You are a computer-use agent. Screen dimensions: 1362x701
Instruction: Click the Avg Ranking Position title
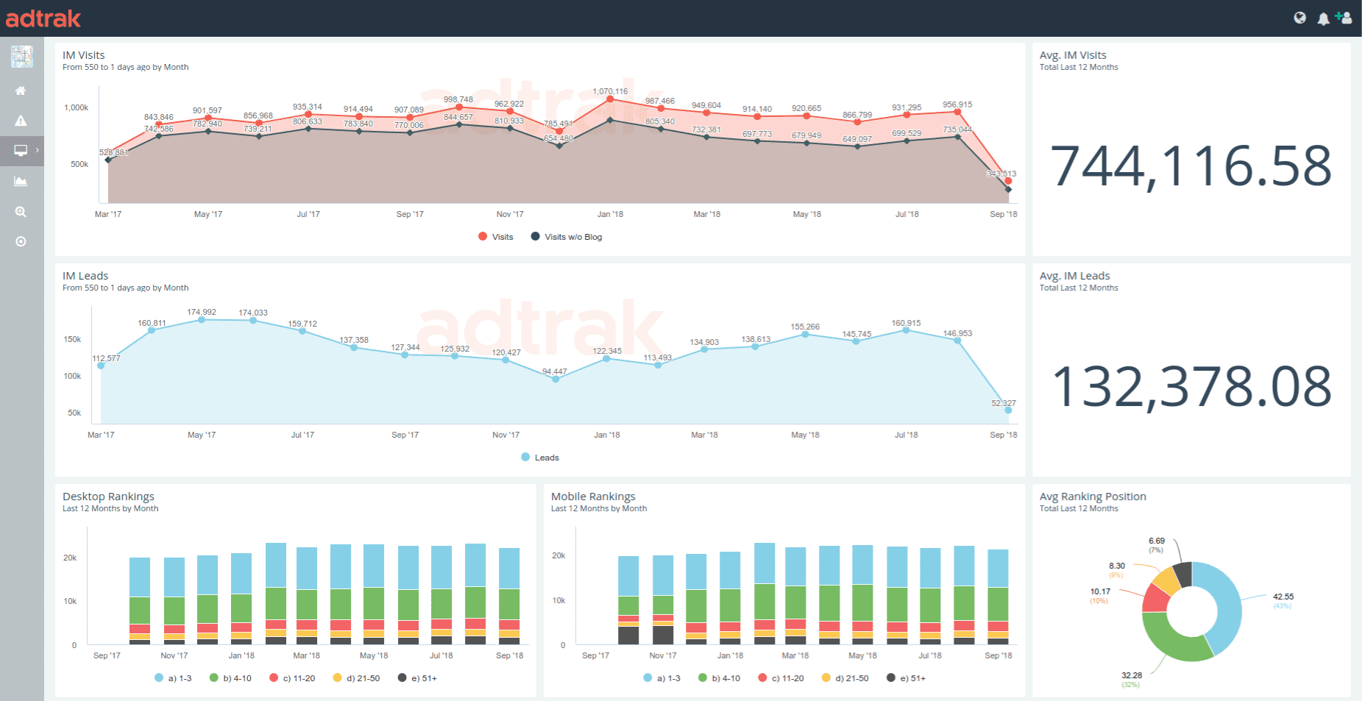[x=1093, y=497]
